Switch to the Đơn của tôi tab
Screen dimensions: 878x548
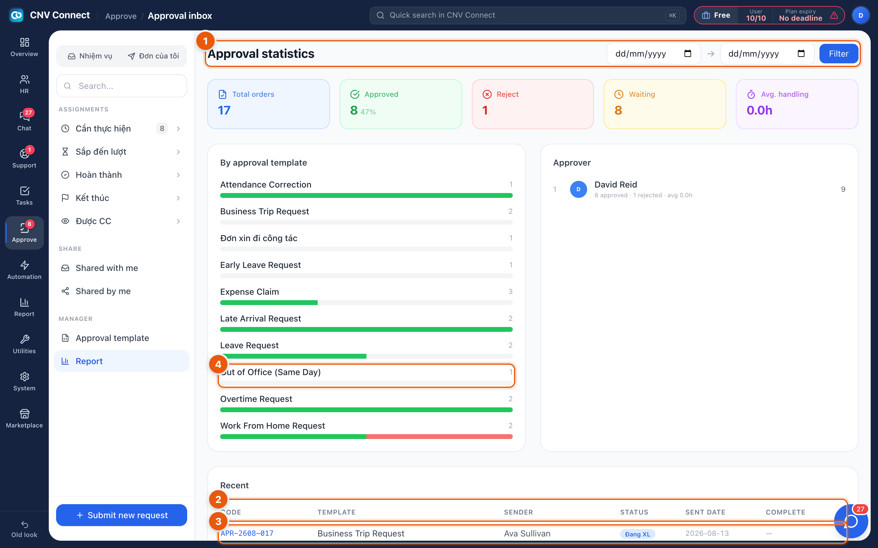click(x=153, y=56)
